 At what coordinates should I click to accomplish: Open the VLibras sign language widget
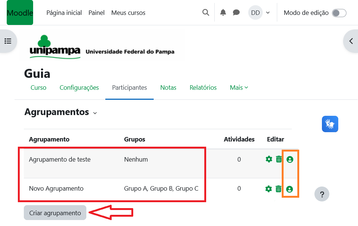tap(330, 124)
